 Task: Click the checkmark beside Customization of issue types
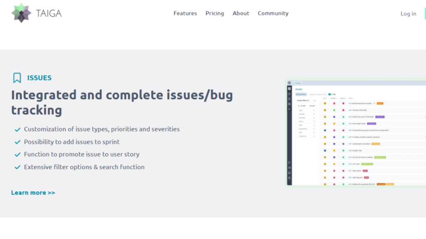point(17,129)
